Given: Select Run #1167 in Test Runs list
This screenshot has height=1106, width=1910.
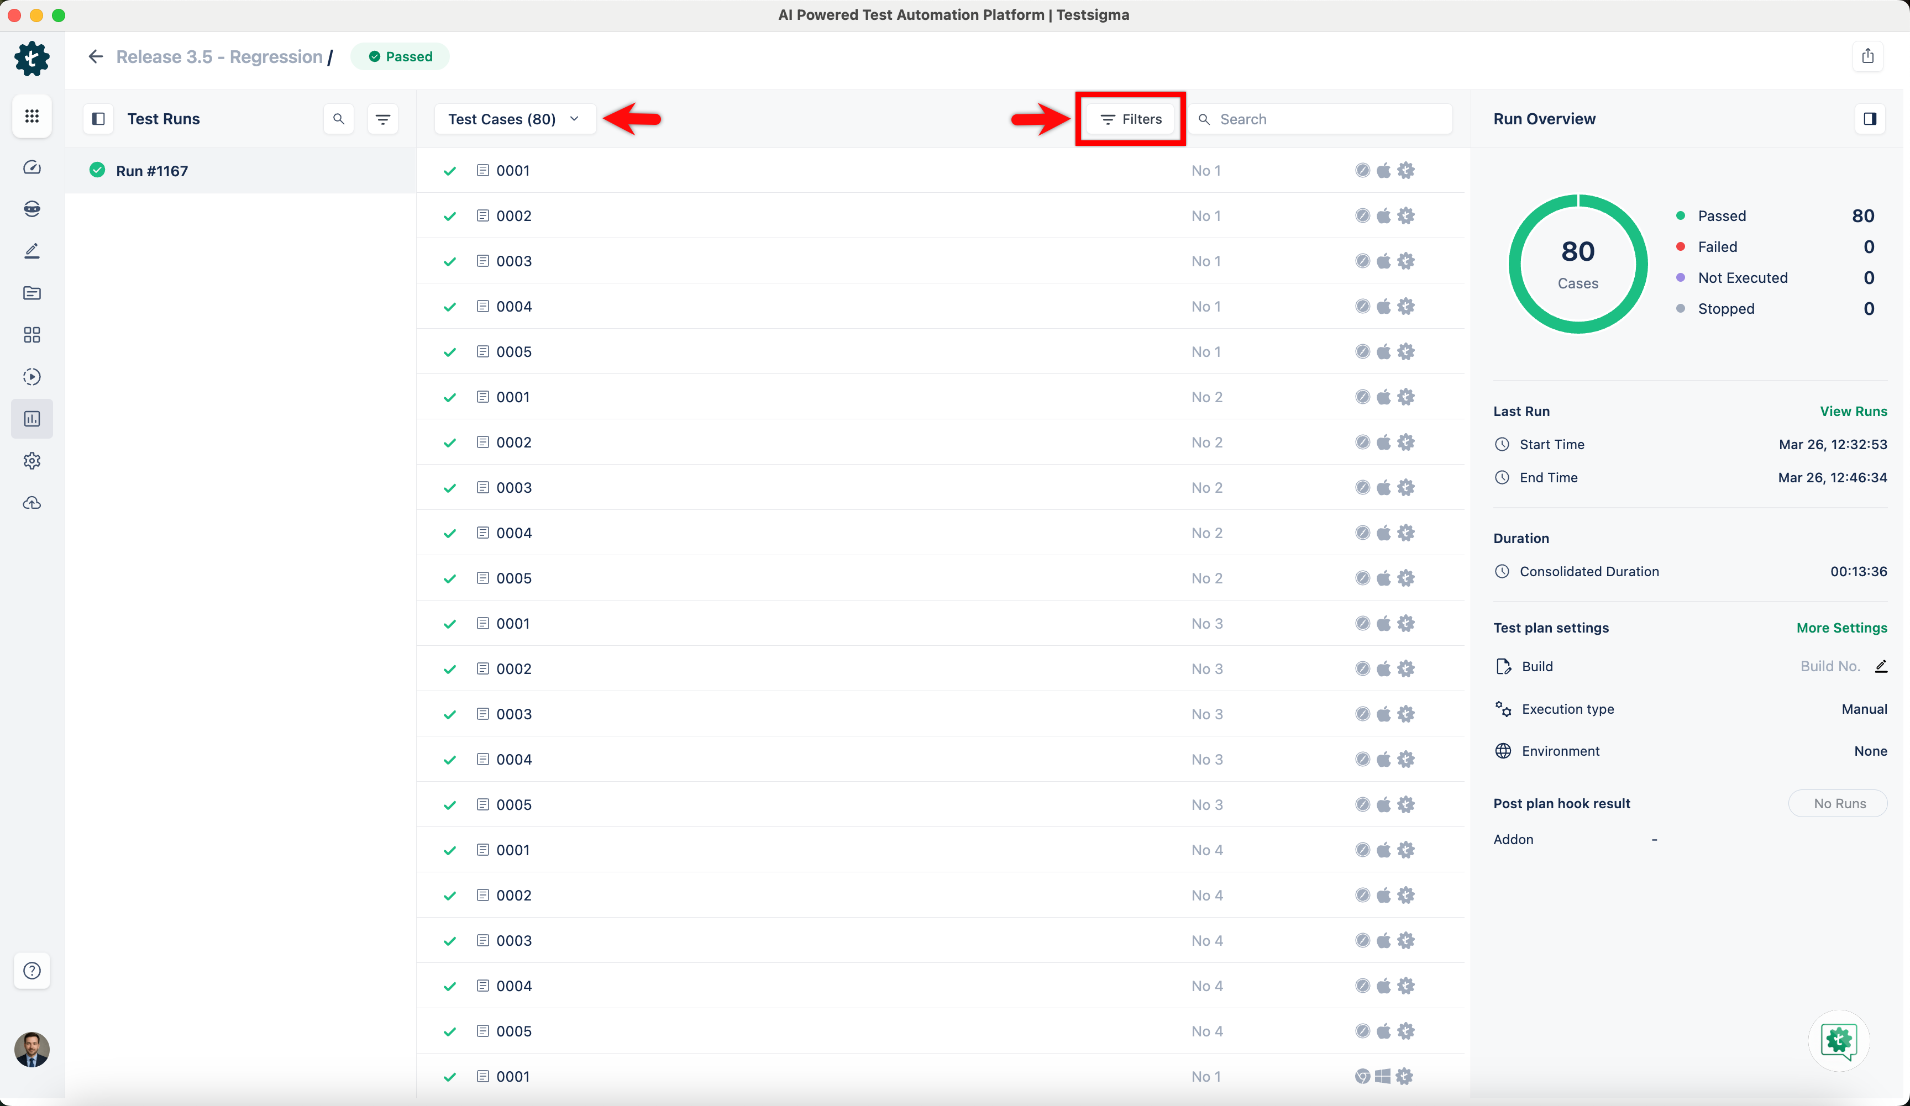Looking at the screenshot, I should click(x=151, y=171).
